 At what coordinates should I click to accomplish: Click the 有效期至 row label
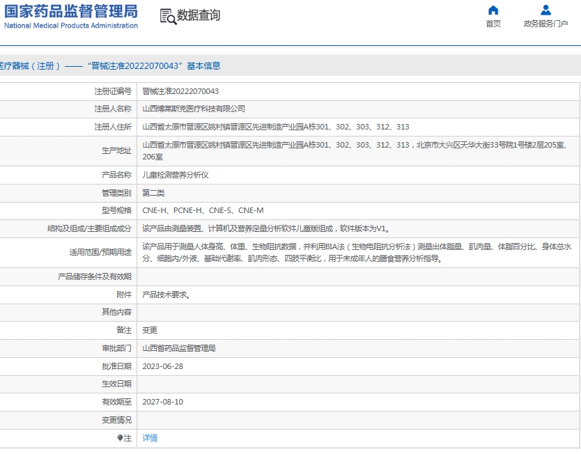(117, 402)
